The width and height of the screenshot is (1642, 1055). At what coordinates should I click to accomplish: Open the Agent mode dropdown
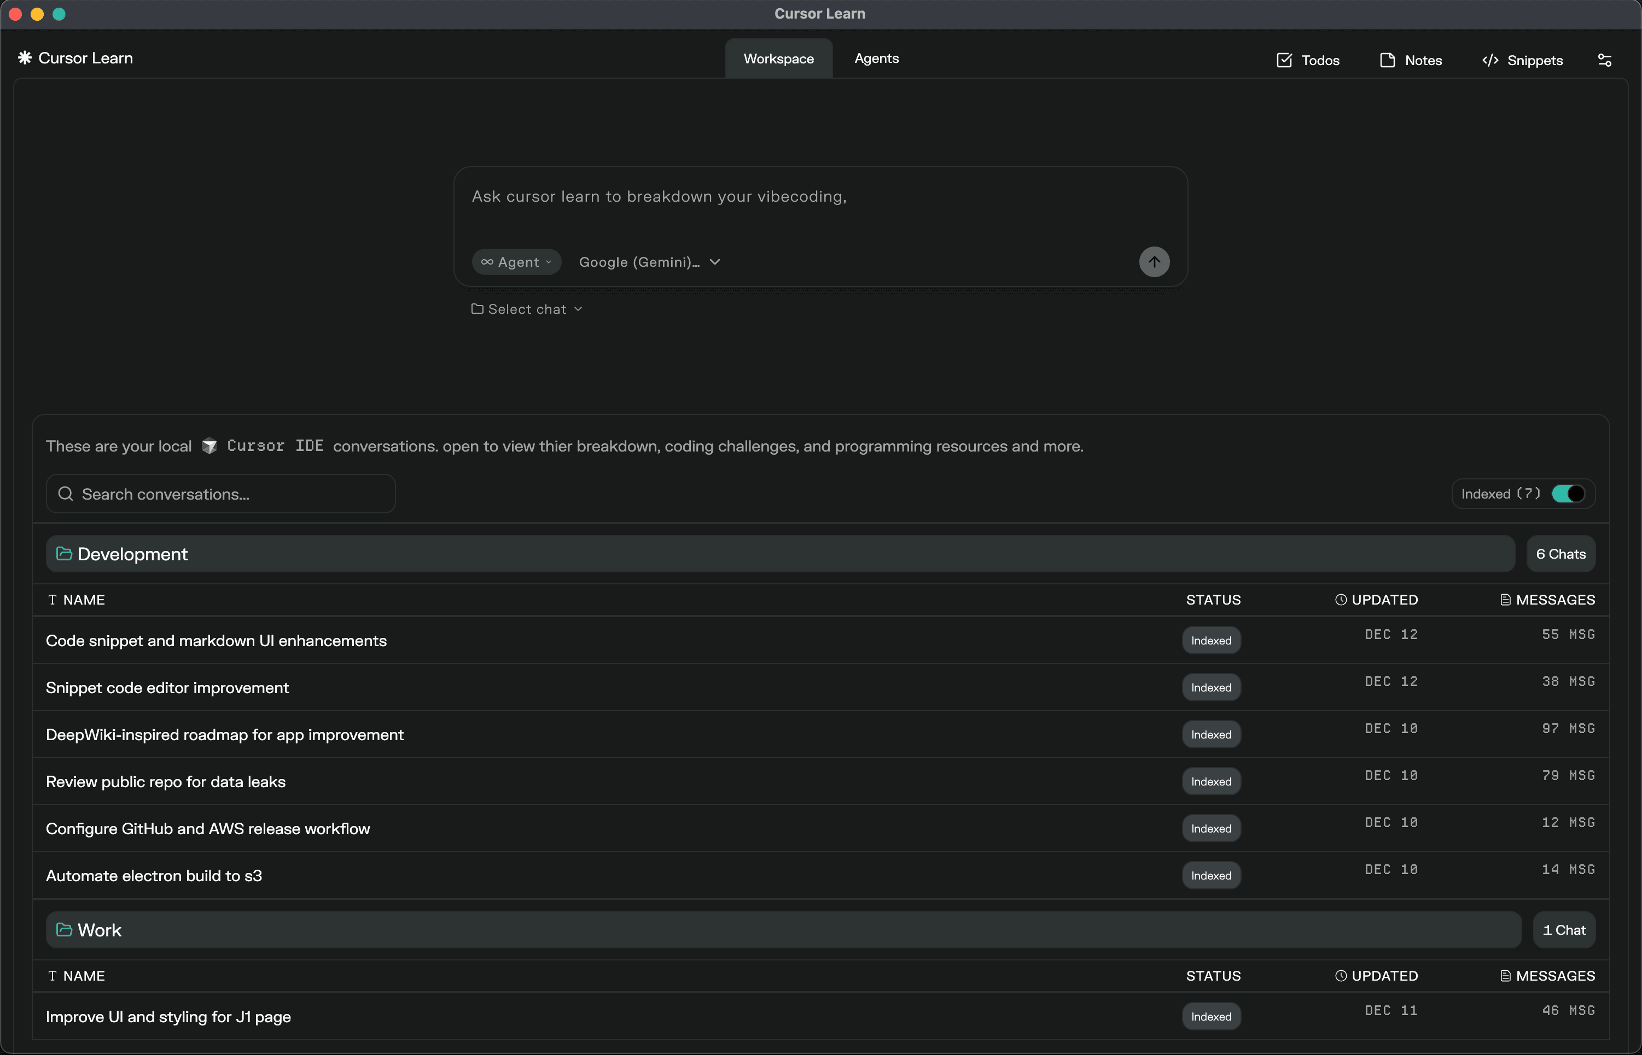(517, 262)
